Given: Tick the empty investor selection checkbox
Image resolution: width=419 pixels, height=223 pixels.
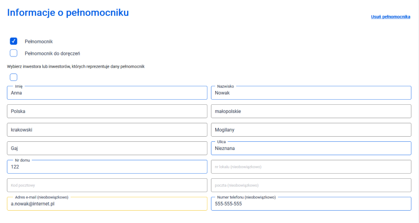Looking at the screenshot, I should pyautogui.click(x=14, y=77).
